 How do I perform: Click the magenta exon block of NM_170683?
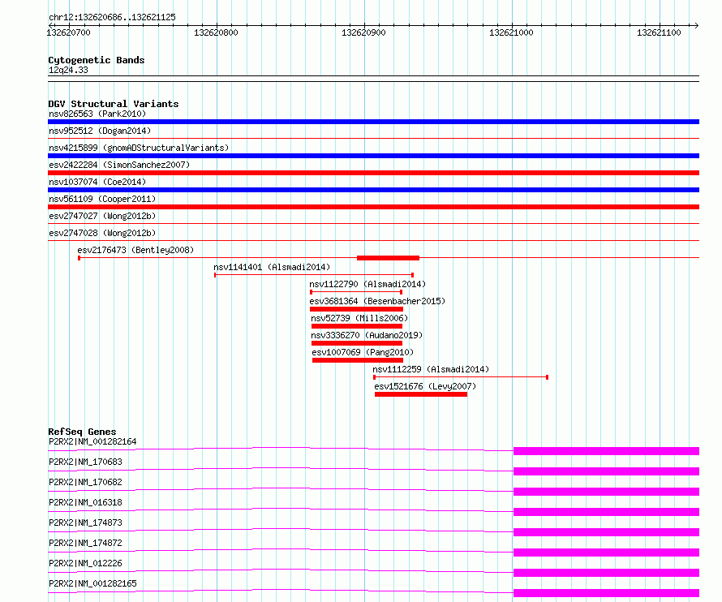(607, 471)
